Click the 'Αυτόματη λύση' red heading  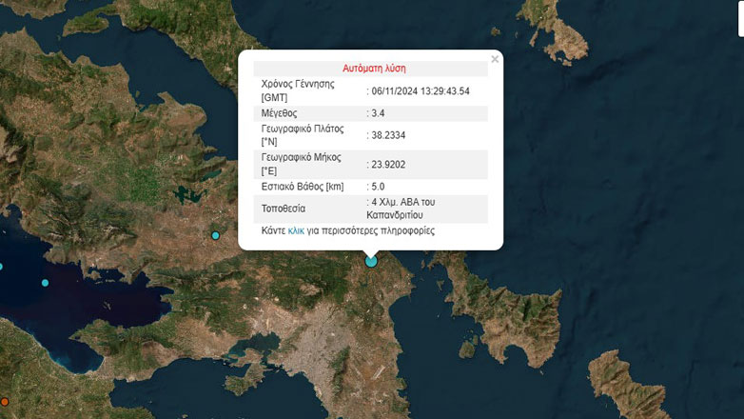tap(374, 69)
